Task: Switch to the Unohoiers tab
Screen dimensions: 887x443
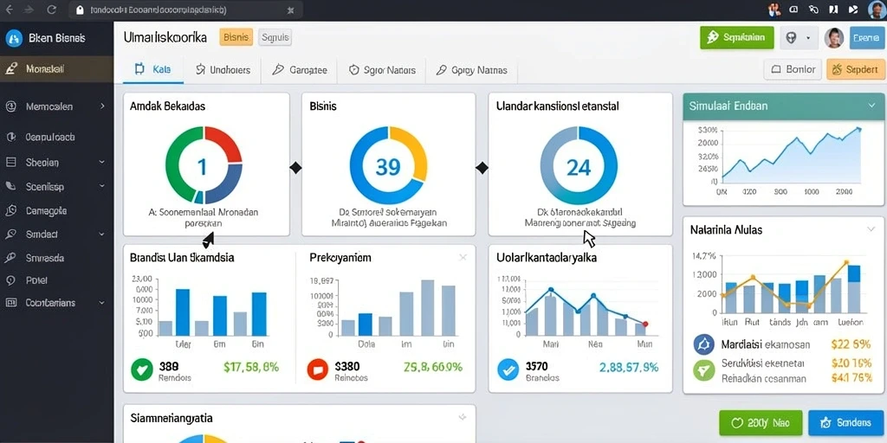Action: [x=223, y=70]
